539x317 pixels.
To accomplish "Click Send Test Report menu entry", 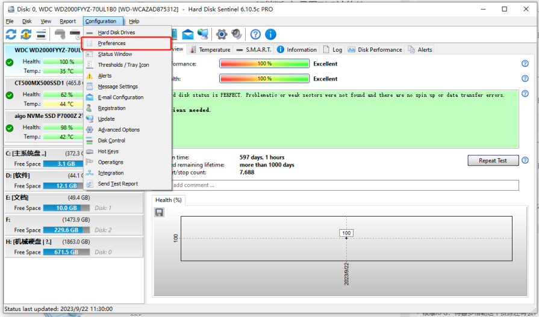I will pyautogui.click(x=128, y=183).
